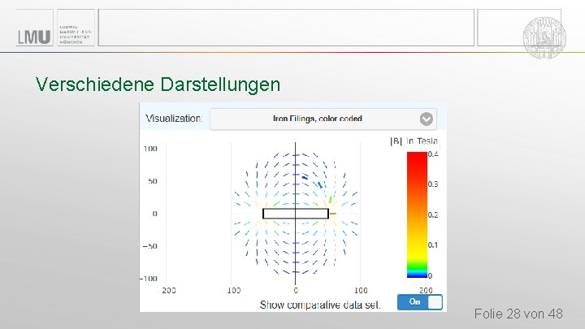
Task: Click the 0.1 value on the color scale
Action: pos(433,245)
